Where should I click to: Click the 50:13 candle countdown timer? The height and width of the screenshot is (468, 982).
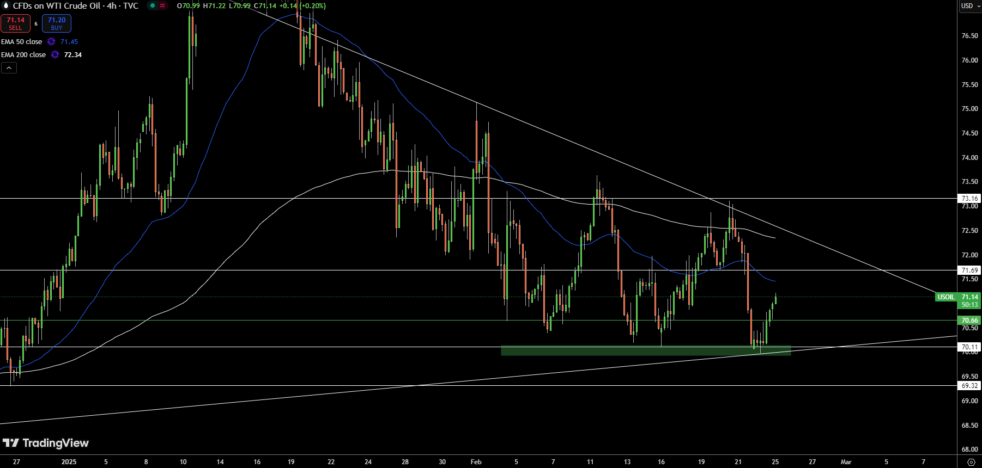click(x=969, y=305)
